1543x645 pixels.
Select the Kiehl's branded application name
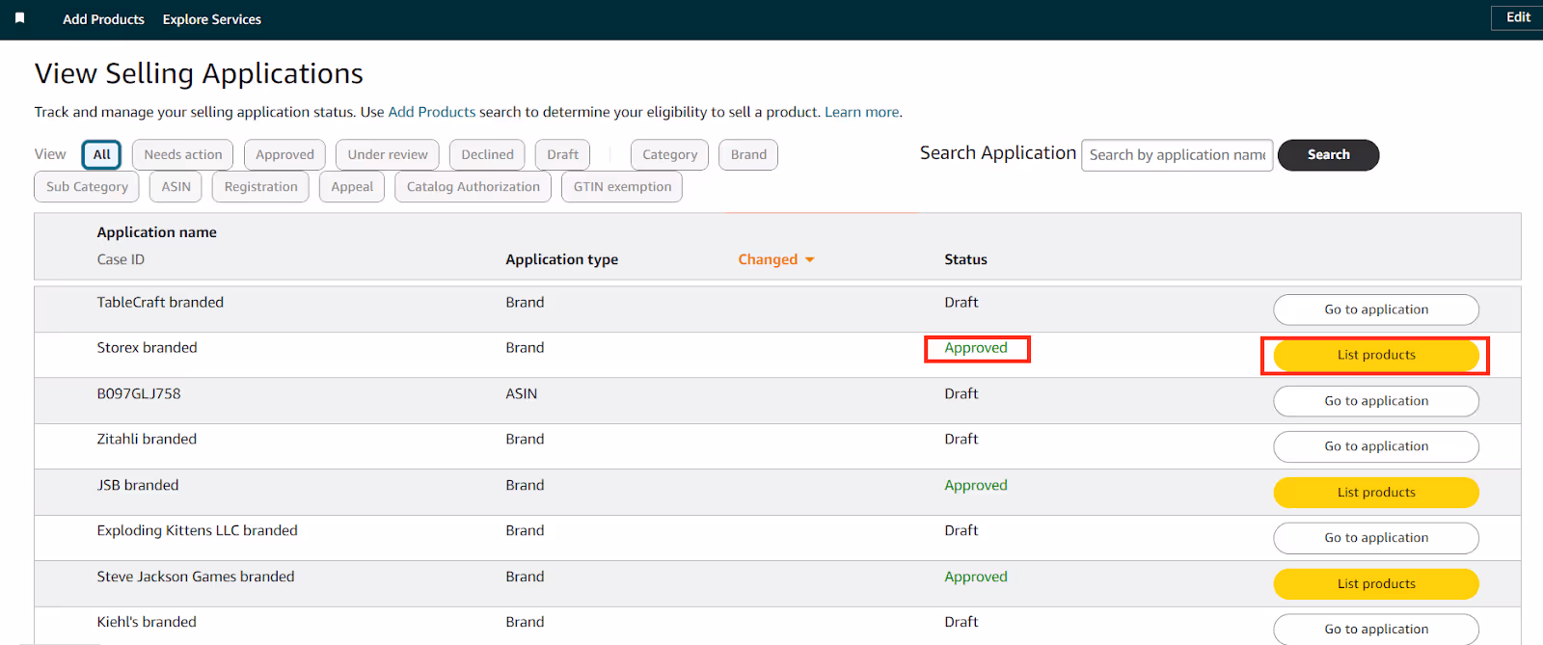(x=147, y=622)
